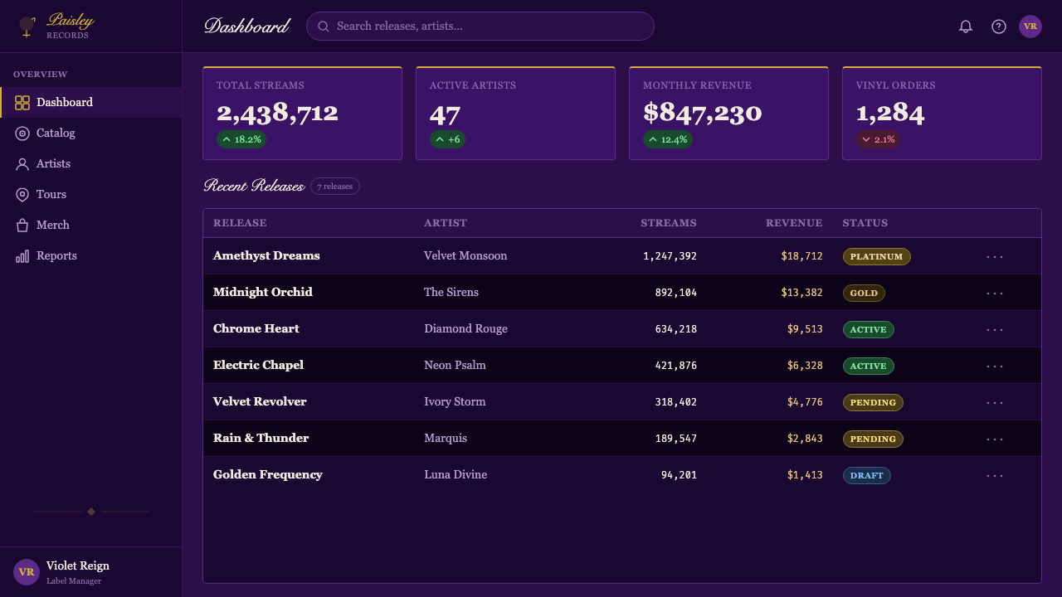
Task: Sort by the Release column header
Action: click(240, 223)
